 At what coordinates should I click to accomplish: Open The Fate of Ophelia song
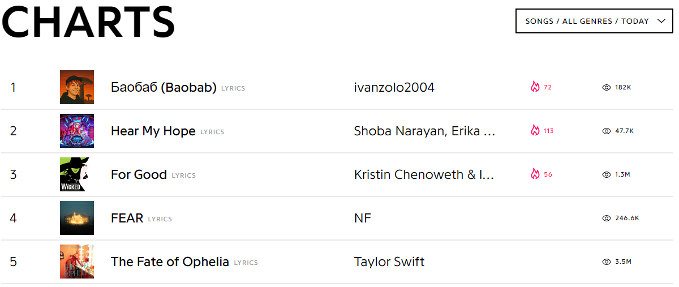(170, 262)
